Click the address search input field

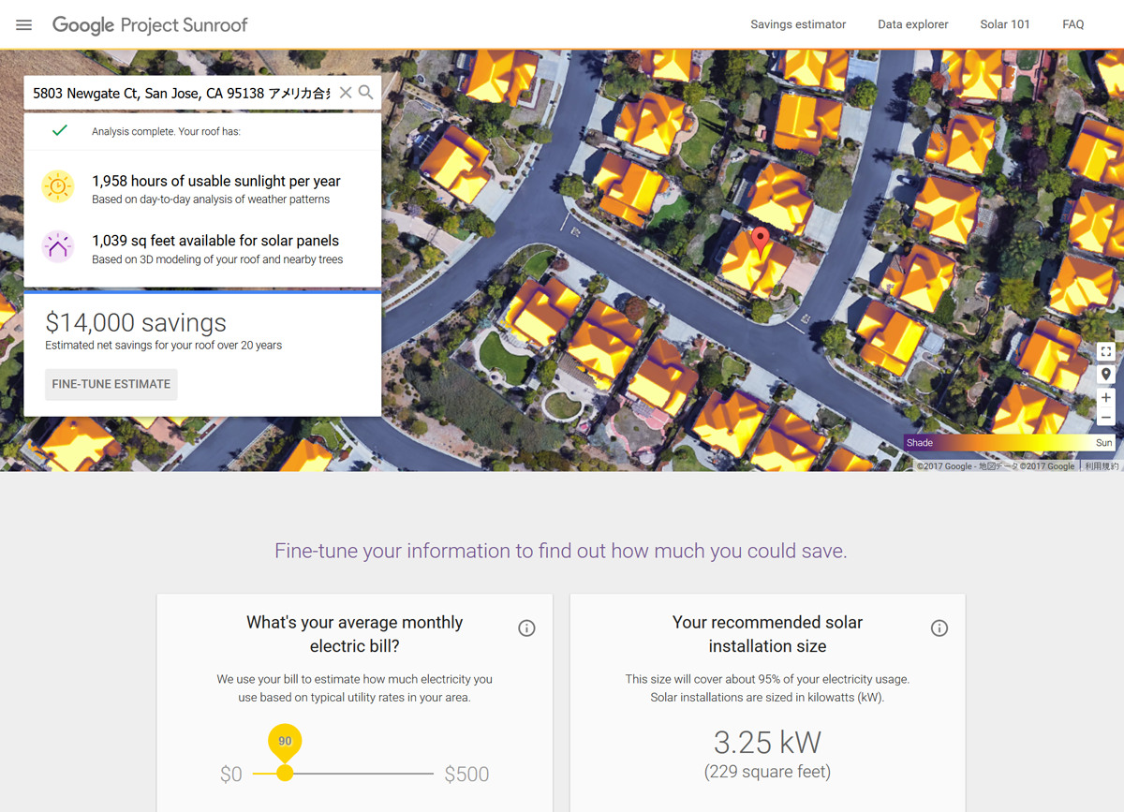pos(182,93)
